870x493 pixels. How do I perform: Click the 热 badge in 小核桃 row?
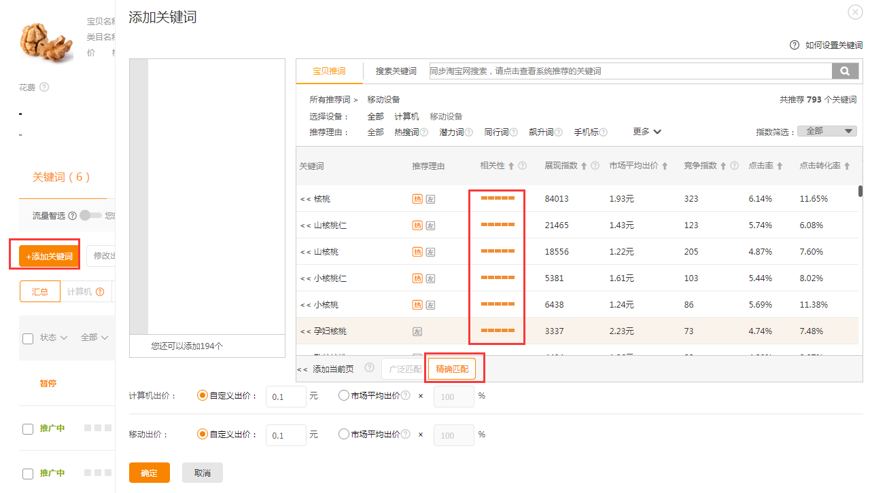coord(417,305)
